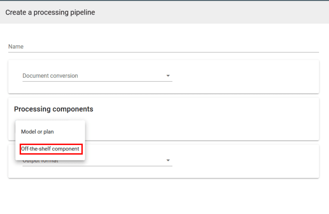This screenshot has height=214, width=329.
Task: Click the Name input field
Action: [x=163, y=47]
